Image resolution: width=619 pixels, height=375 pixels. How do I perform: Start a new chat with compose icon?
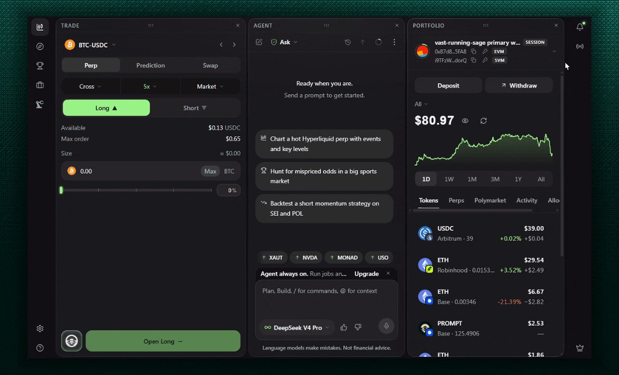click(259, 42)
